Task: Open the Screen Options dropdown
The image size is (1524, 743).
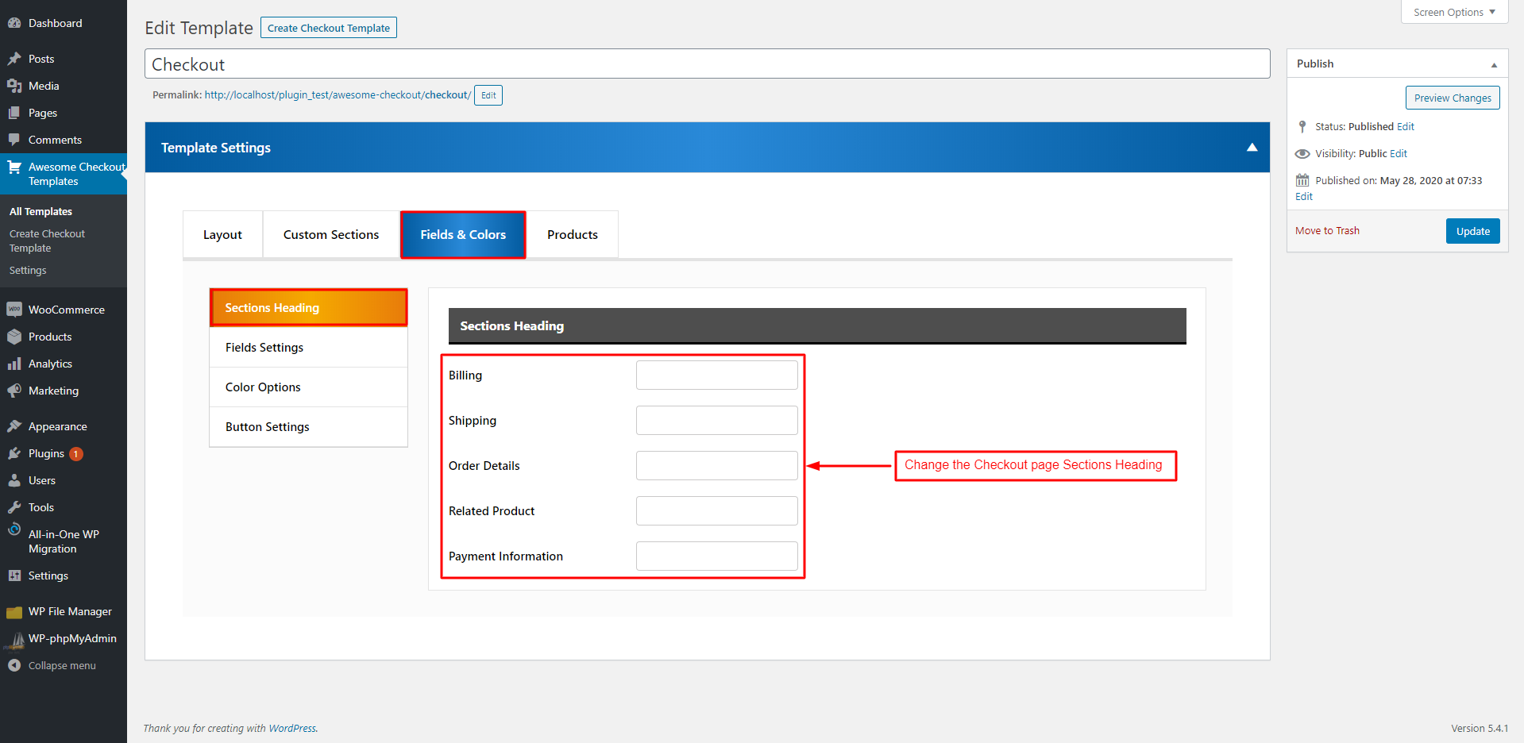Action: point(1454,12)
